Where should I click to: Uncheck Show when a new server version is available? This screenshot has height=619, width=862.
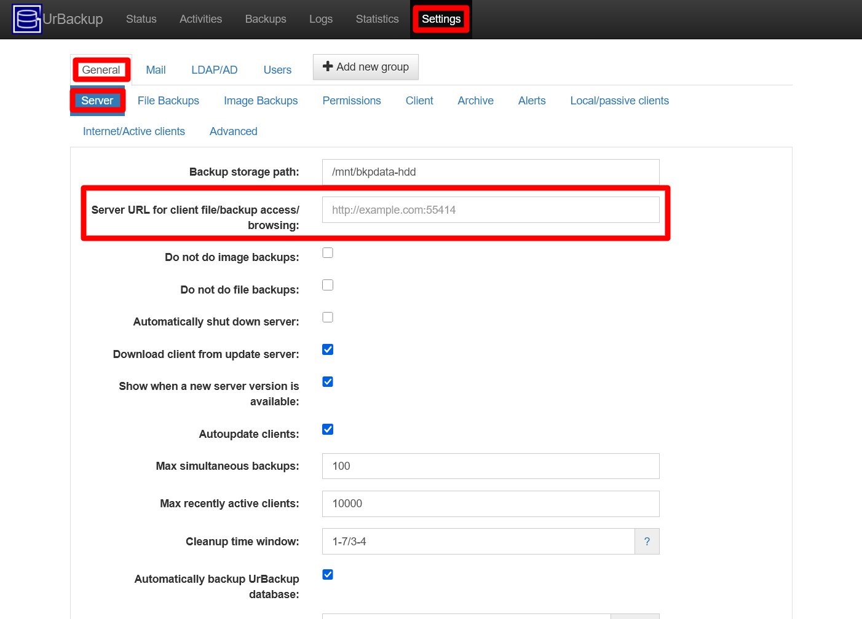click(x=327, y=381)
